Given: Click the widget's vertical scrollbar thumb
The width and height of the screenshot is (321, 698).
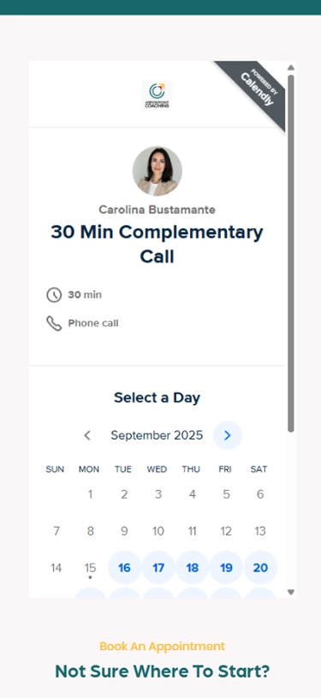Looking at the screenshot, I should (x=291, y=254).
